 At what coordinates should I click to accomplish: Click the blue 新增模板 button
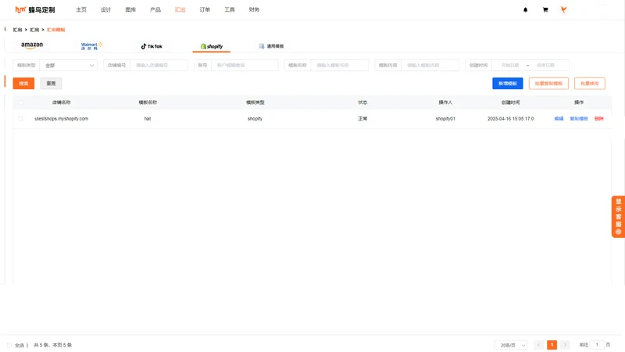[x=507, y=84]
